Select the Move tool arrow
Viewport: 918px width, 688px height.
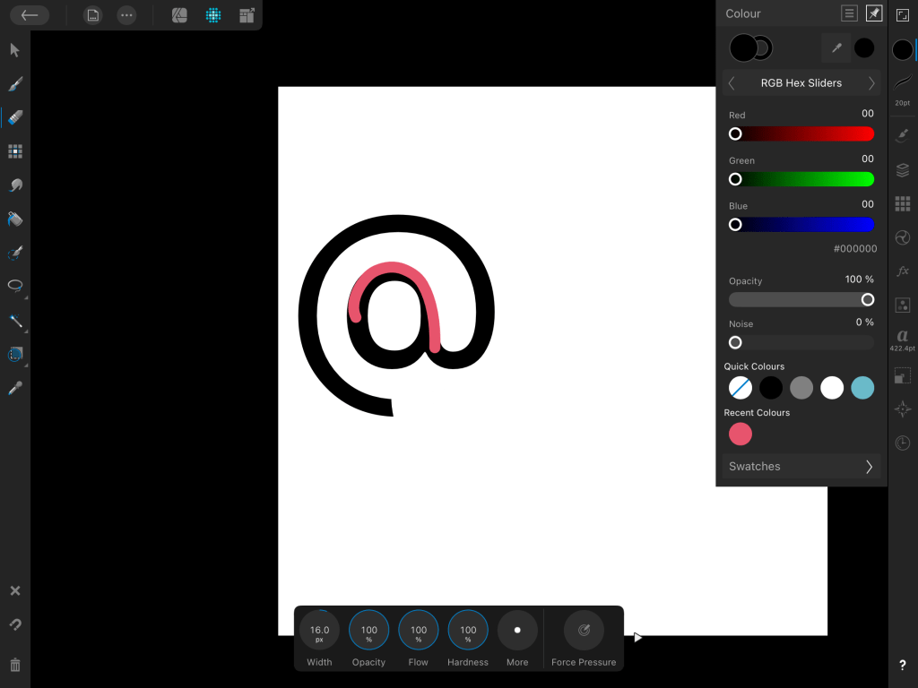[15, 50]
